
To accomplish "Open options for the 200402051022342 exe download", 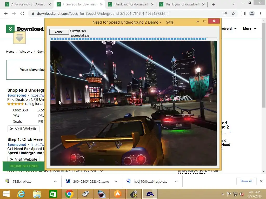I will (x=116, y=181).
